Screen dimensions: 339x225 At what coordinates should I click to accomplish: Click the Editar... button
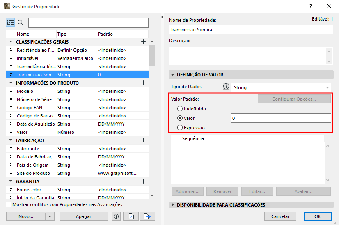[x=257, y=191]
